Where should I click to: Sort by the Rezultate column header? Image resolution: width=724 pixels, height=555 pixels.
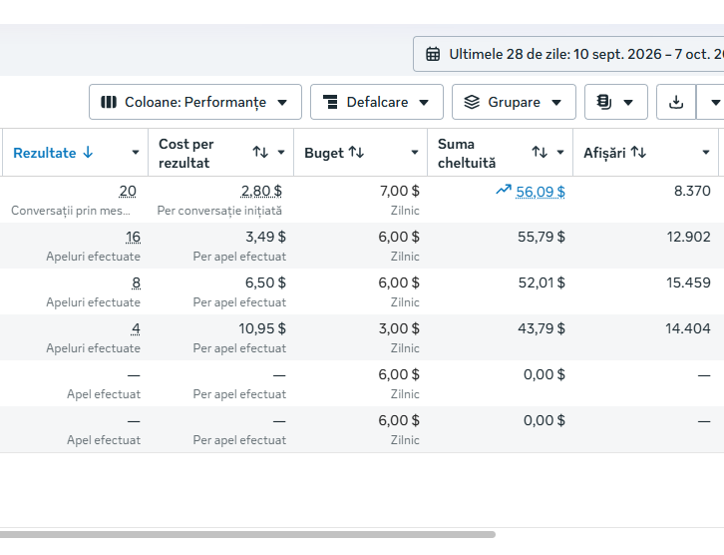[x=53, y=153]
